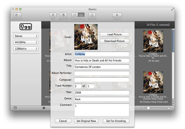185x129 pixels.
Task: Click Set Original Now button
Action: (x=86, y=121)
